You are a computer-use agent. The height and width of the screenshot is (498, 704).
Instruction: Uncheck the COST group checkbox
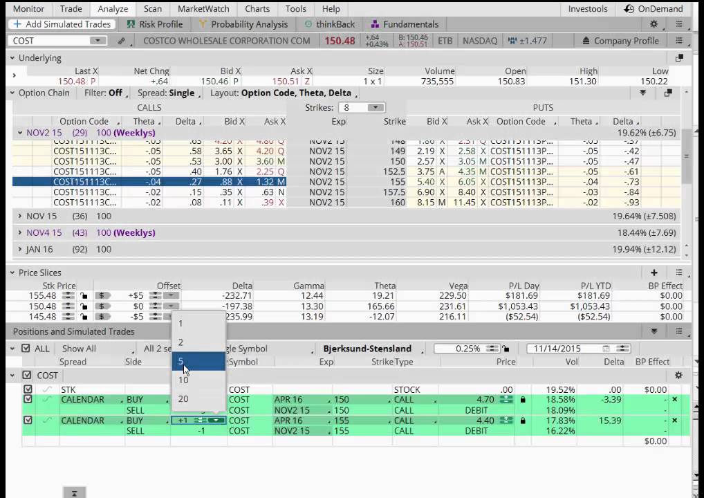[x=27, y=375]
